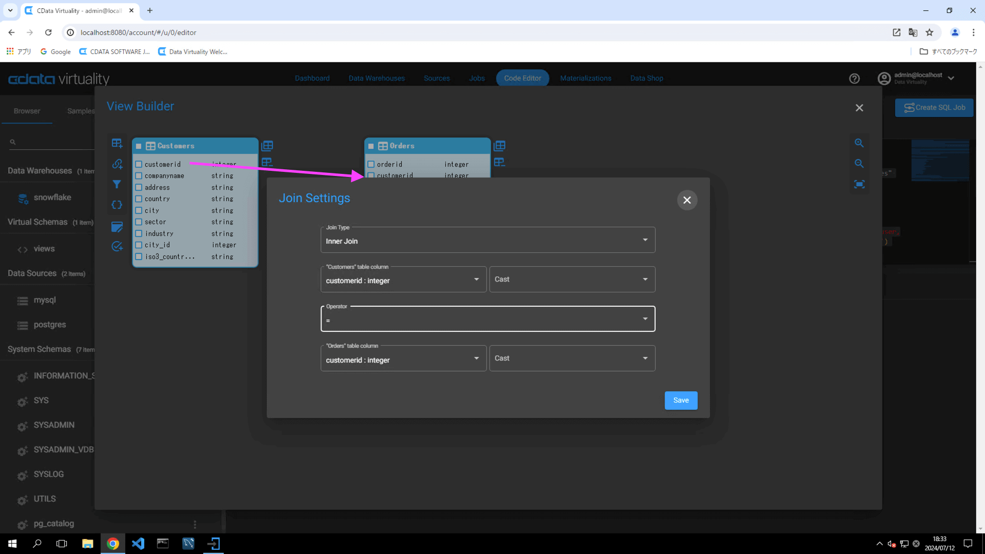Image resolution: width=985 pixels, height=554 pixels.
Task: Reload the browser page
Action: (48, 32)
